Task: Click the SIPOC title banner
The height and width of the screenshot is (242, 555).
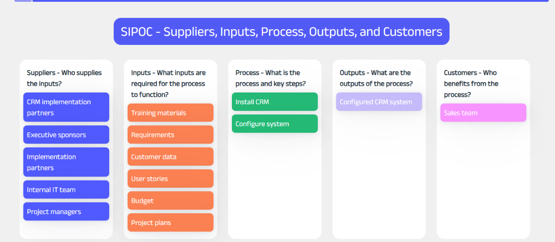Action: coord(281,31)
